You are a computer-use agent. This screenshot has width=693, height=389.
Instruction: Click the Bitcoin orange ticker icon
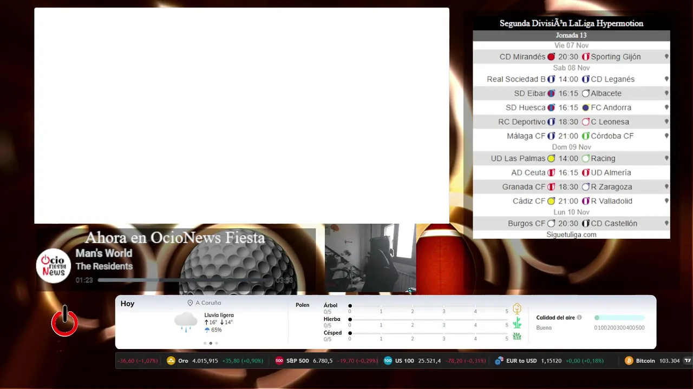(x=629, y=361)
